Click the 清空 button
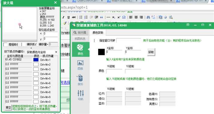Image resolution: width=214 pixels, height=114 pixels. [x=8, y=107]
